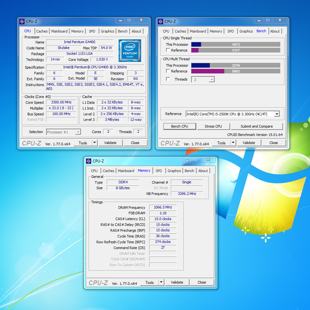Click the DRAM Frequency value 1066.5 MHz

163,207
